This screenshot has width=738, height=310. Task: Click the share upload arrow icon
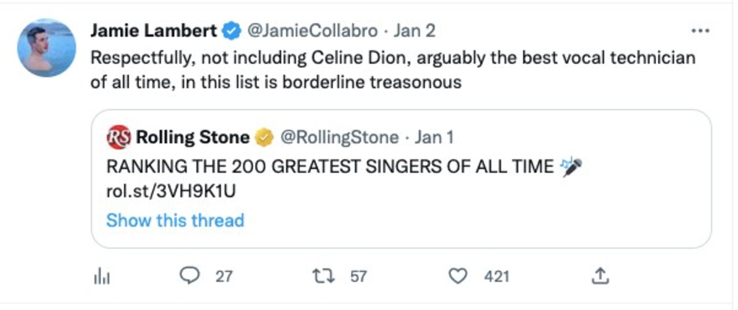point(600,276)
